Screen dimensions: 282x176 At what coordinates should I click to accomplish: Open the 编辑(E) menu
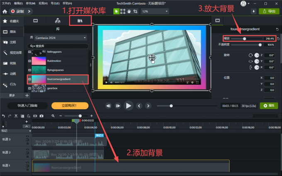(18, 3)
